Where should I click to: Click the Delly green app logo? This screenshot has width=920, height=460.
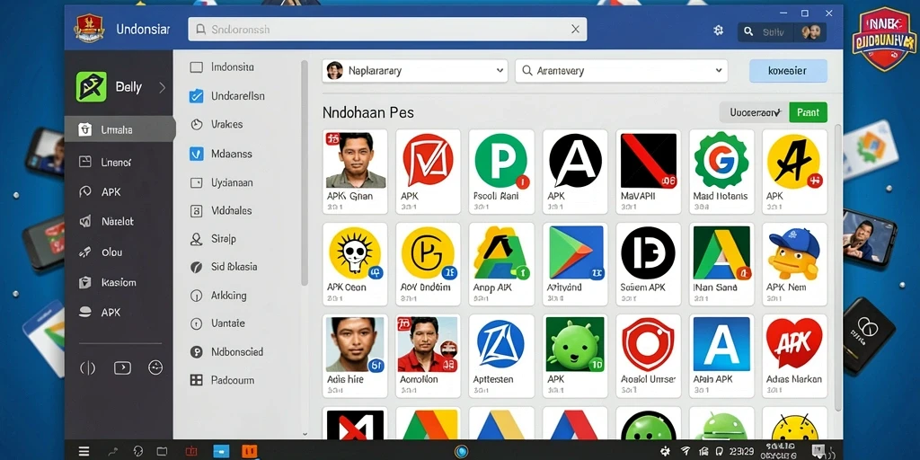pos(92,87)
